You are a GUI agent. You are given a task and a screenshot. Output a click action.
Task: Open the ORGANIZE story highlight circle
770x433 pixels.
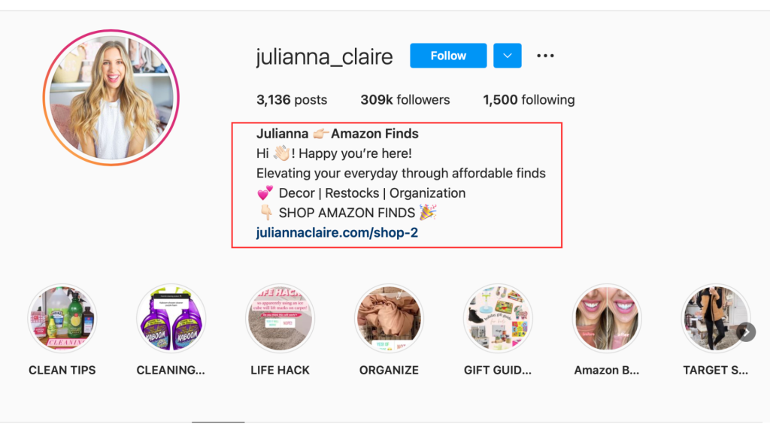[x=389, y=318]
